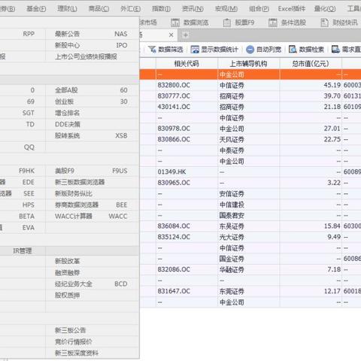Open the 量化(Q) menu

(x=325, y=9)
